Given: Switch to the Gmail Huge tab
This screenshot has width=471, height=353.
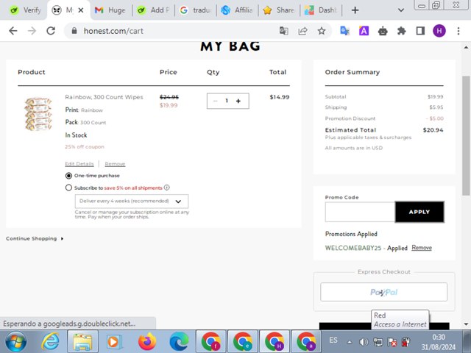Looking at the screenshot, I should click(x=110, y=10).
